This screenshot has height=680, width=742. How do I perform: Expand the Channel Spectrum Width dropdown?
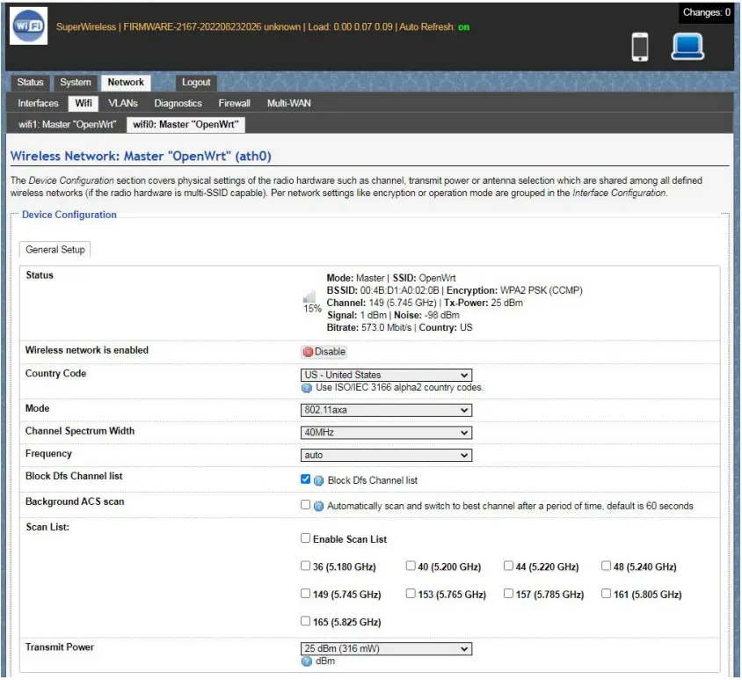point(386,433)
